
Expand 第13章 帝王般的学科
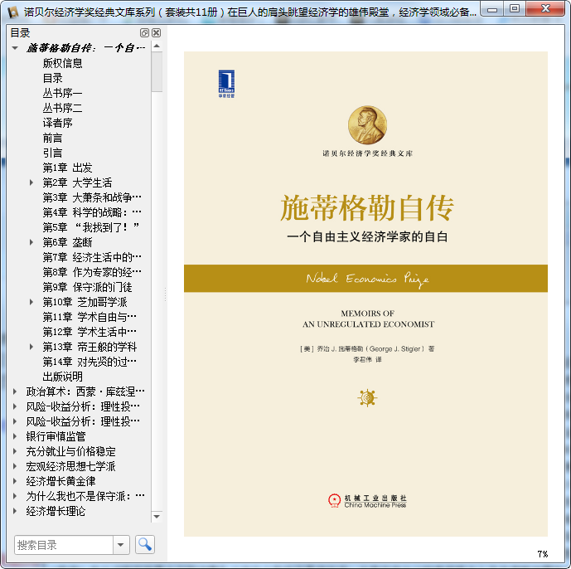[x=31, y=347]
